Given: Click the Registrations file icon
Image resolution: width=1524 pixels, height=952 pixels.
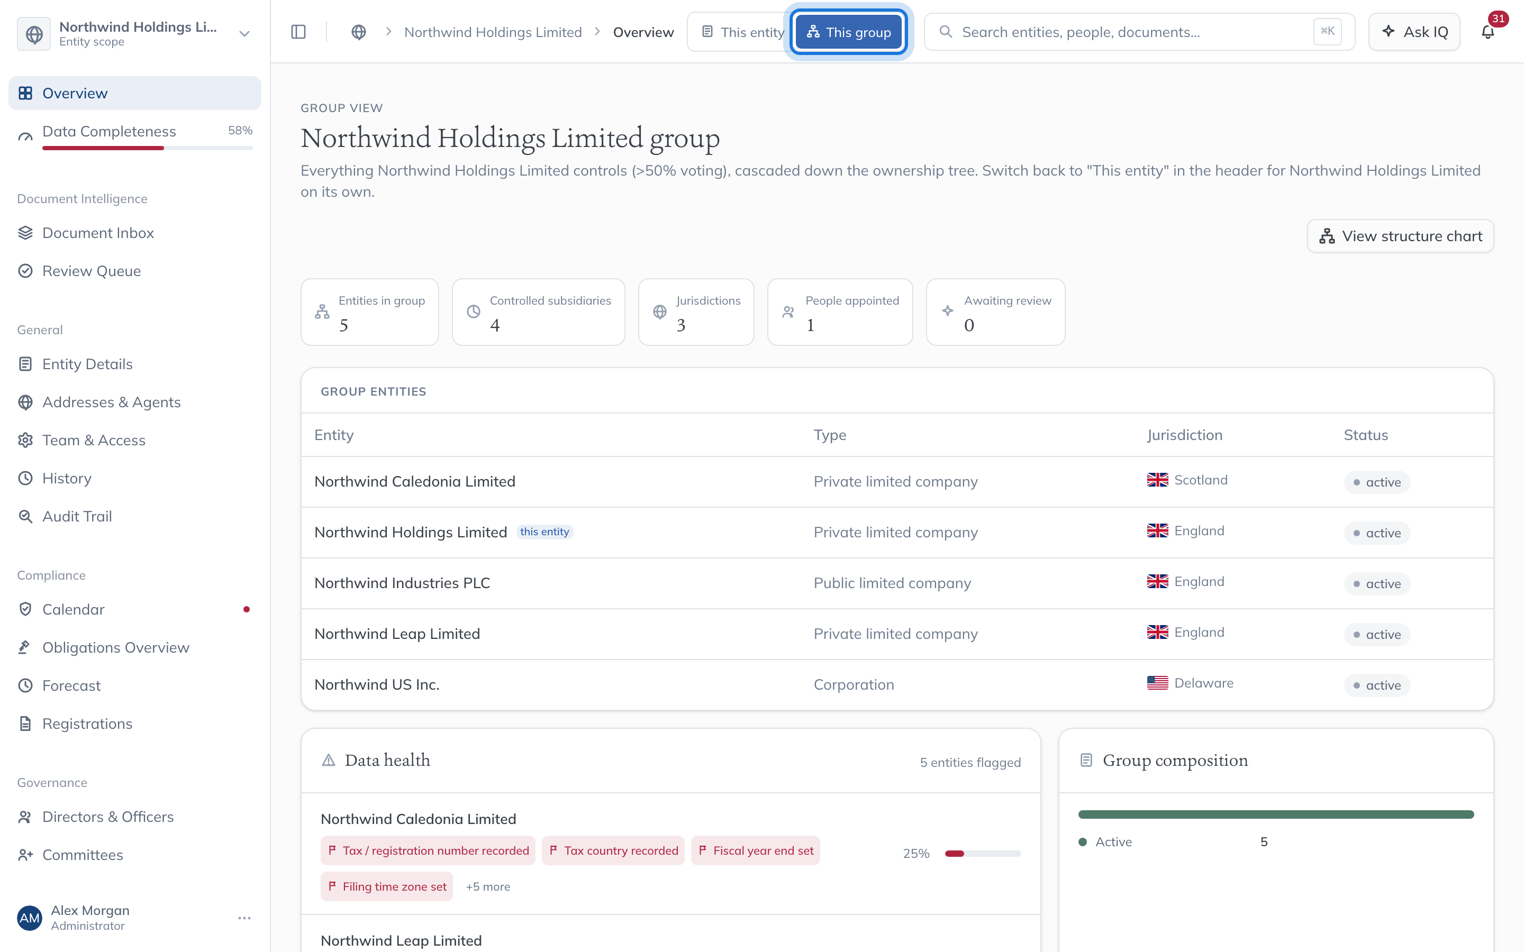Looking at the screenshot, I should tap(25, 724).
